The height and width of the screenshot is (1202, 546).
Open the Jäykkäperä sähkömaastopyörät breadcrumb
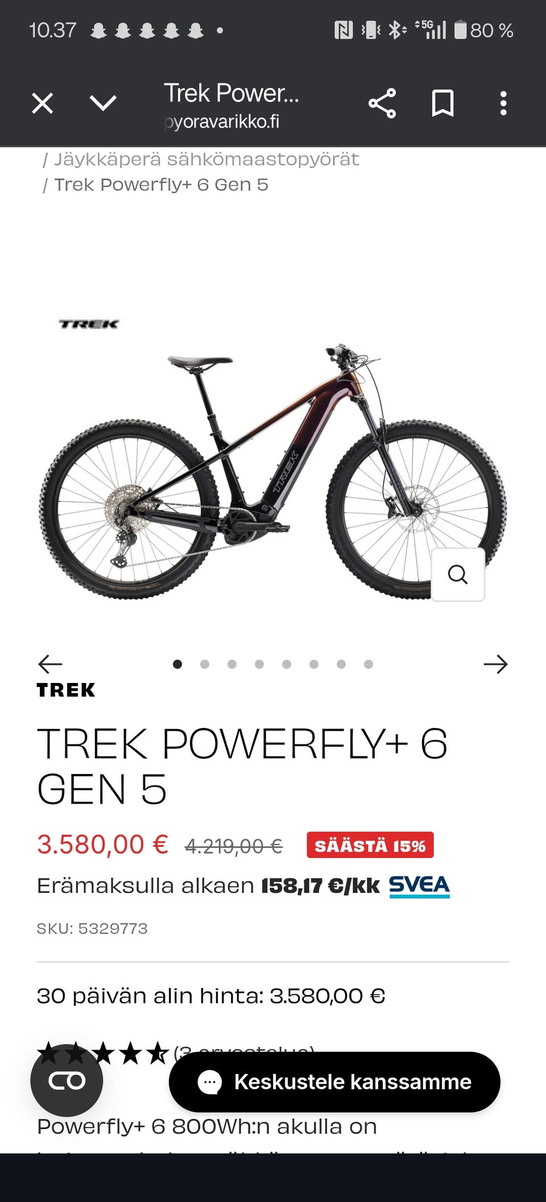point(206,159)
